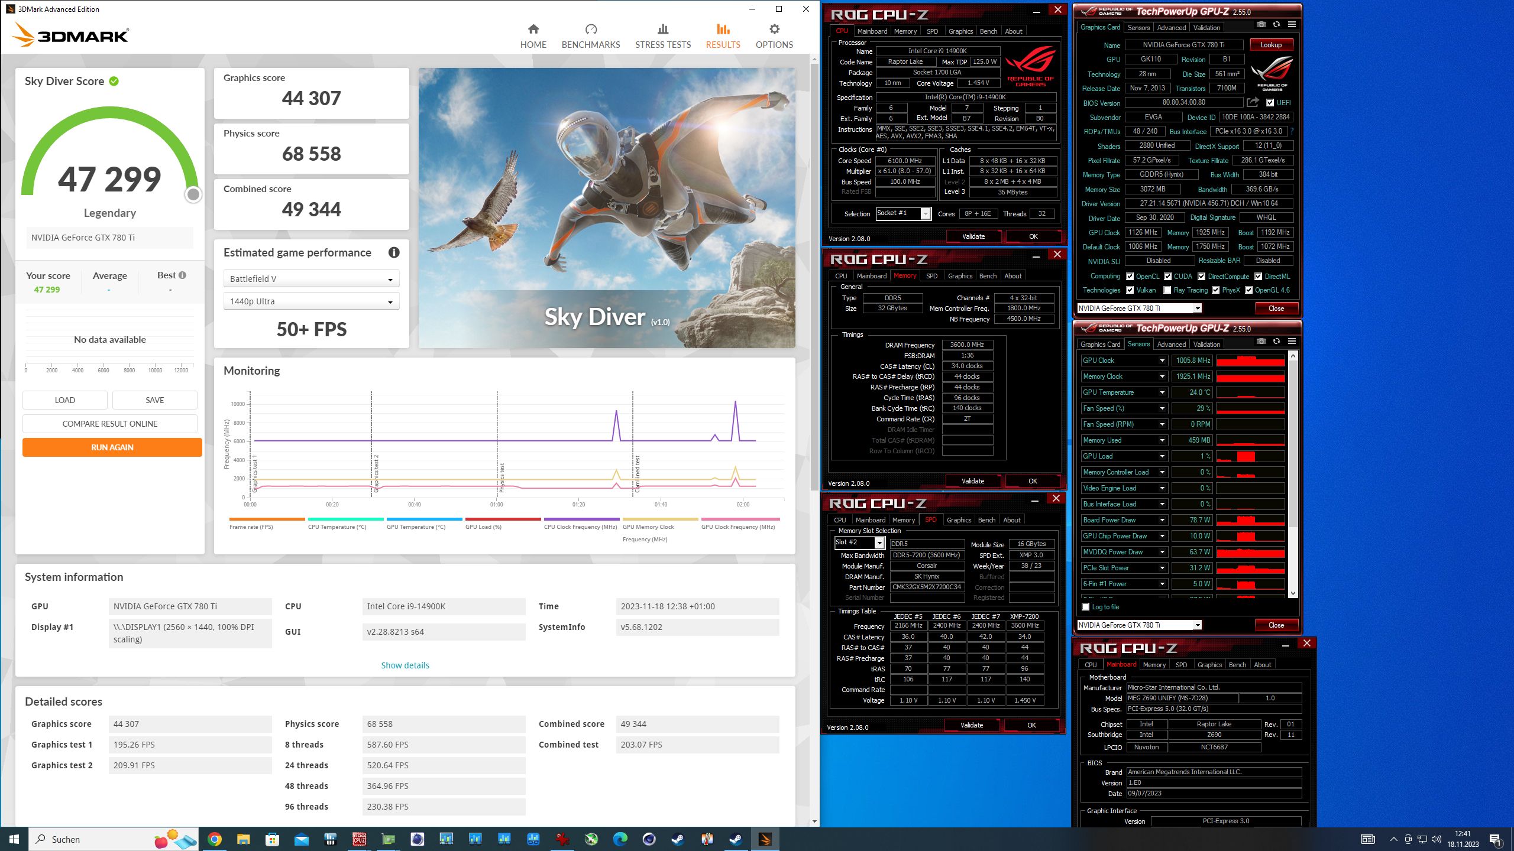This screenshot has width=1514, height=851.
Task: Open the 1440p Ultra resolution dropdown
Action: [x=311, y=301]
